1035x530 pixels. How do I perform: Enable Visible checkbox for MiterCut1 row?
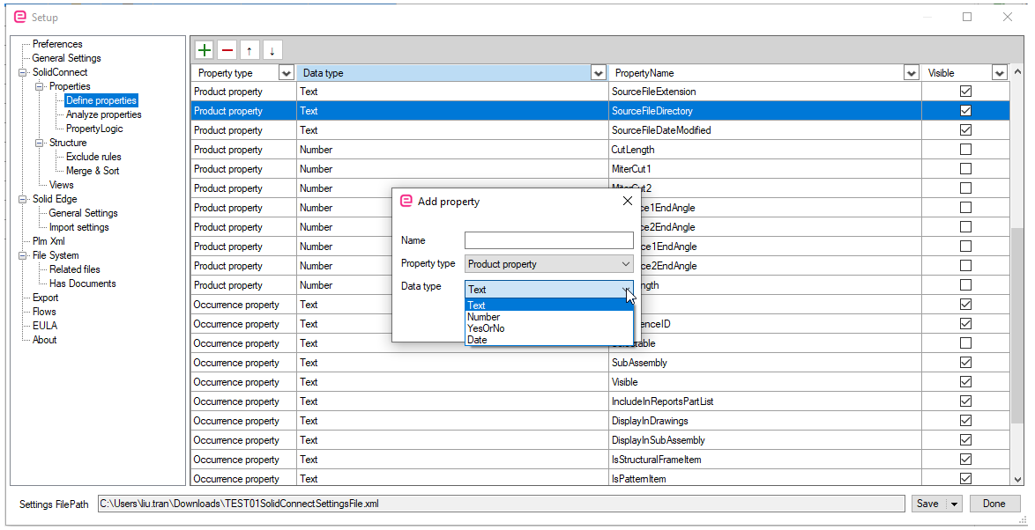click(x=965, y=169)
